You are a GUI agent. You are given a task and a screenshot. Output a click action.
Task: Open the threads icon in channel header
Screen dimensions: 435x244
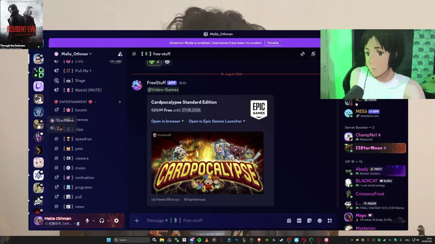tap(302, 54)
